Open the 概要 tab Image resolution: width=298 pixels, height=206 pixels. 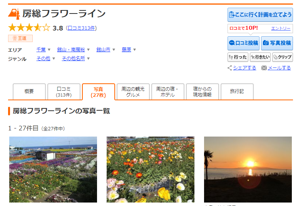coord(29,91)
